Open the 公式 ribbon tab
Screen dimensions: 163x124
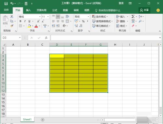[55, 10]
